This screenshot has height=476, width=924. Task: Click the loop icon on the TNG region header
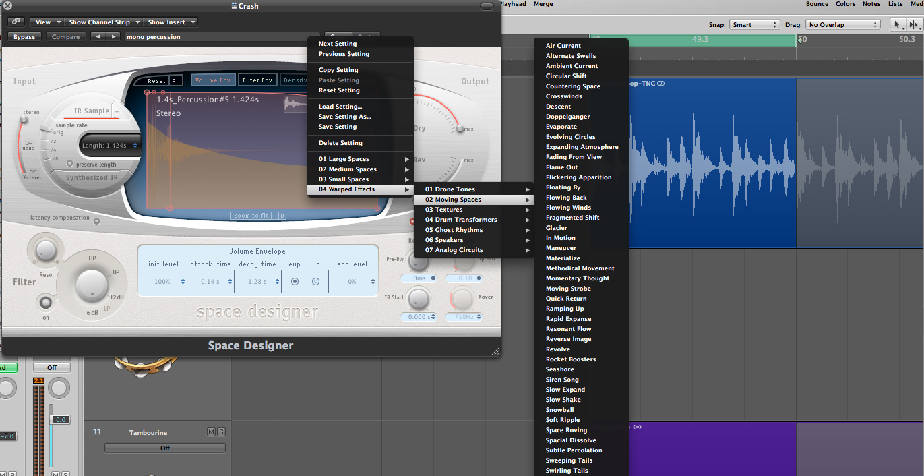coord(661,84)
